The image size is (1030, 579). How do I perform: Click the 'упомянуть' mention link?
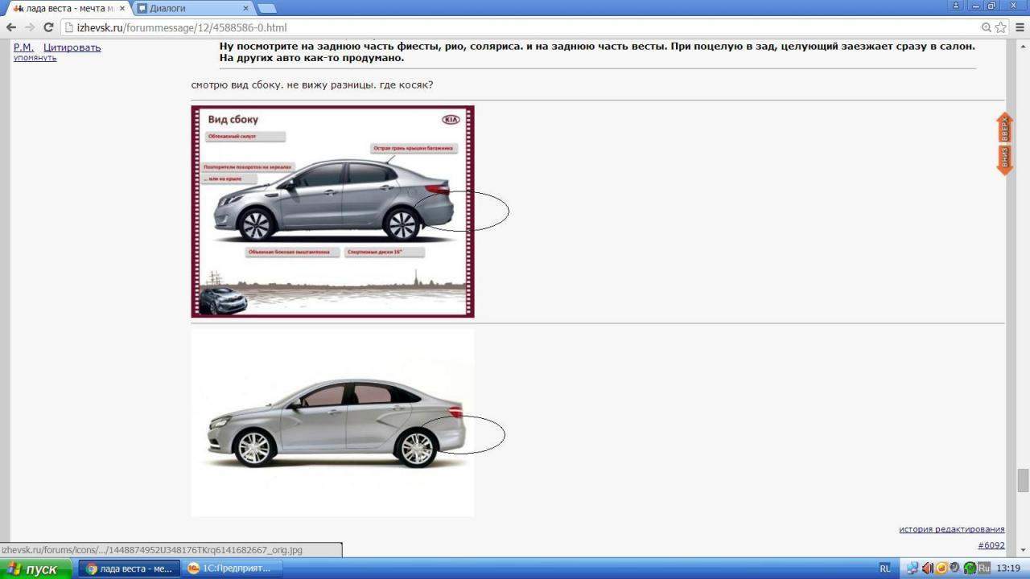pyautogui.click(x=35, y=58)
